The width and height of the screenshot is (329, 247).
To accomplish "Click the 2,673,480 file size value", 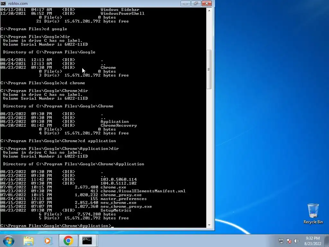I will (86, 187).
